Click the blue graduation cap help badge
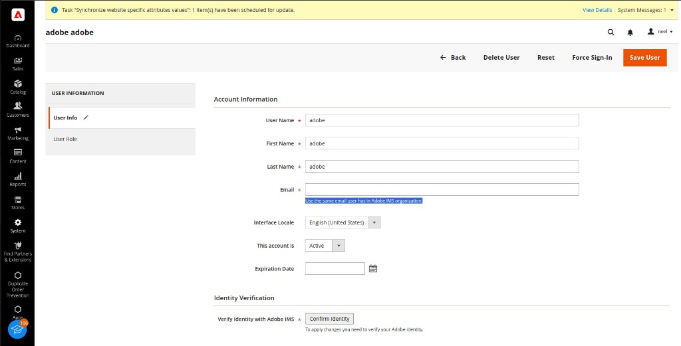This screenshot has width=681, height=346. [17, 329]
